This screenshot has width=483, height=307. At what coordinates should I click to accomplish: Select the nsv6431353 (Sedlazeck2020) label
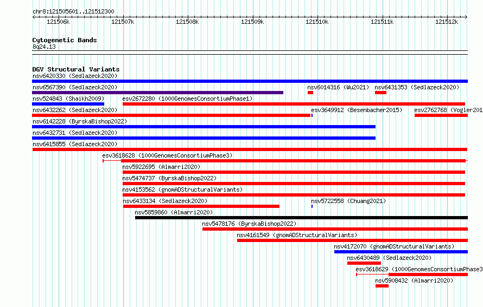coord(417,87)
